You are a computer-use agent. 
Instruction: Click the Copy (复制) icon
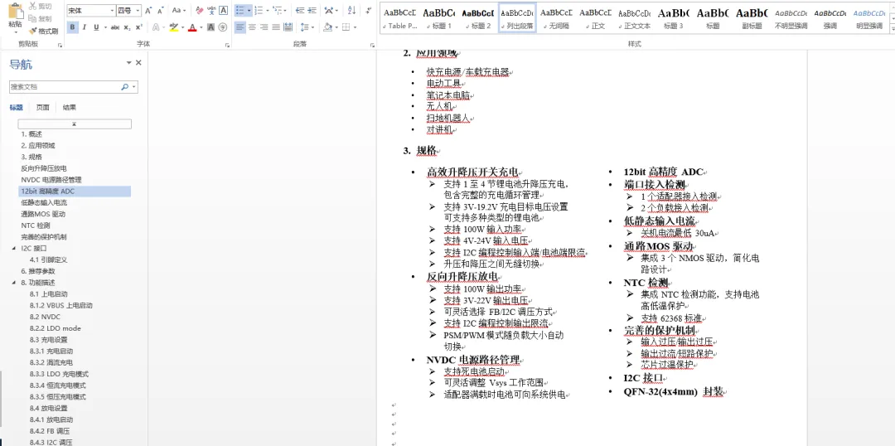pyautogui.click(x=33, y=18)
